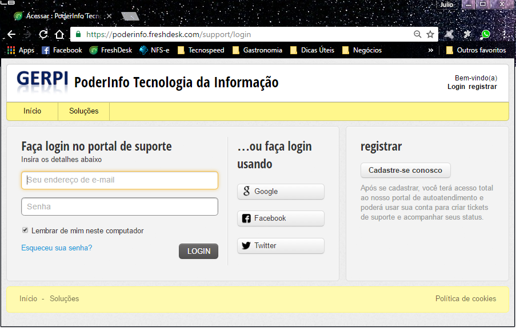Sign in using the Google button

point(281,192)
